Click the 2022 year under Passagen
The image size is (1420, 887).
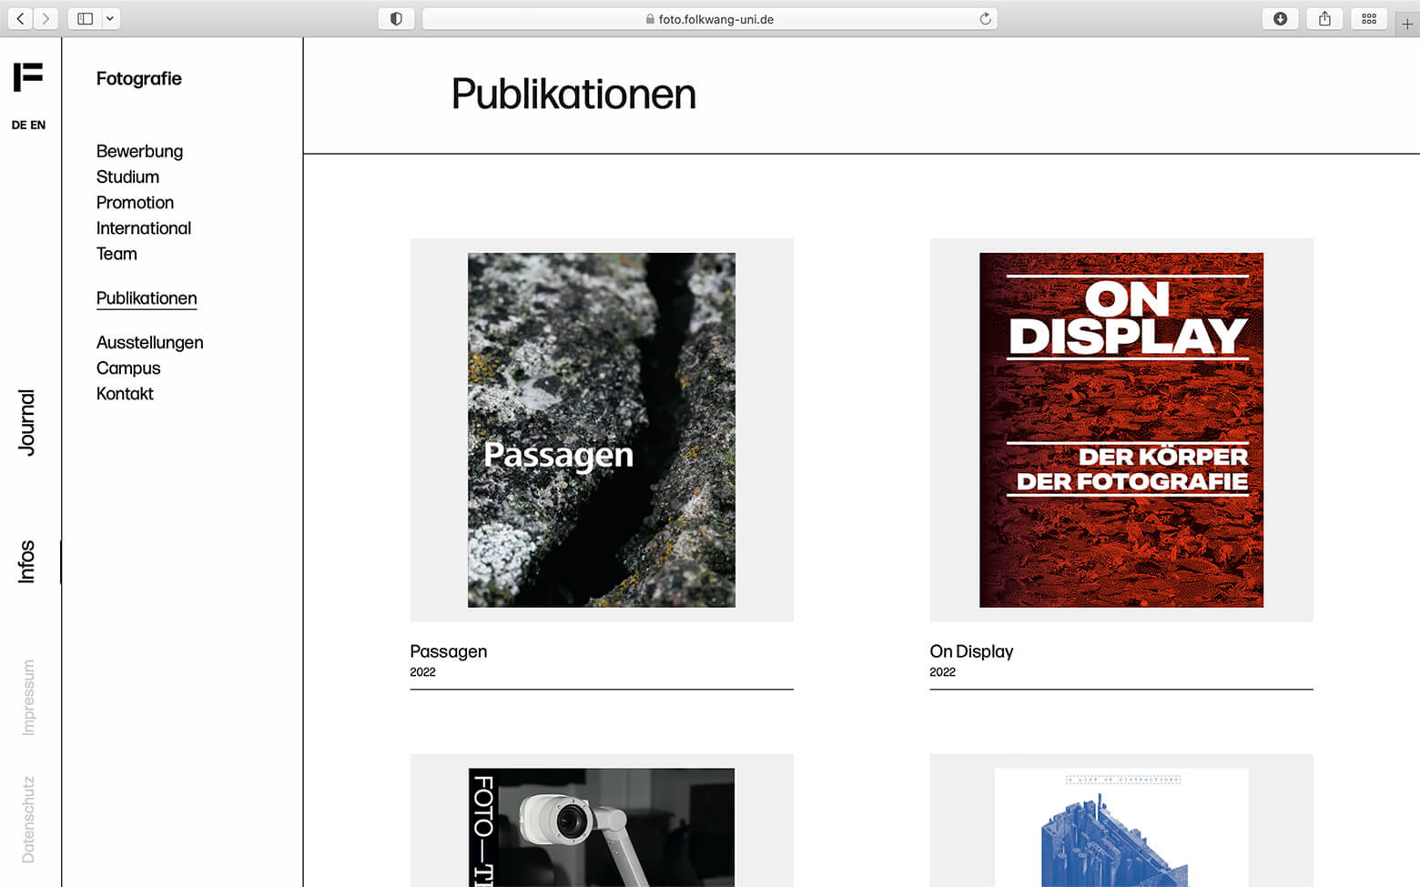[x=422, y=672]
